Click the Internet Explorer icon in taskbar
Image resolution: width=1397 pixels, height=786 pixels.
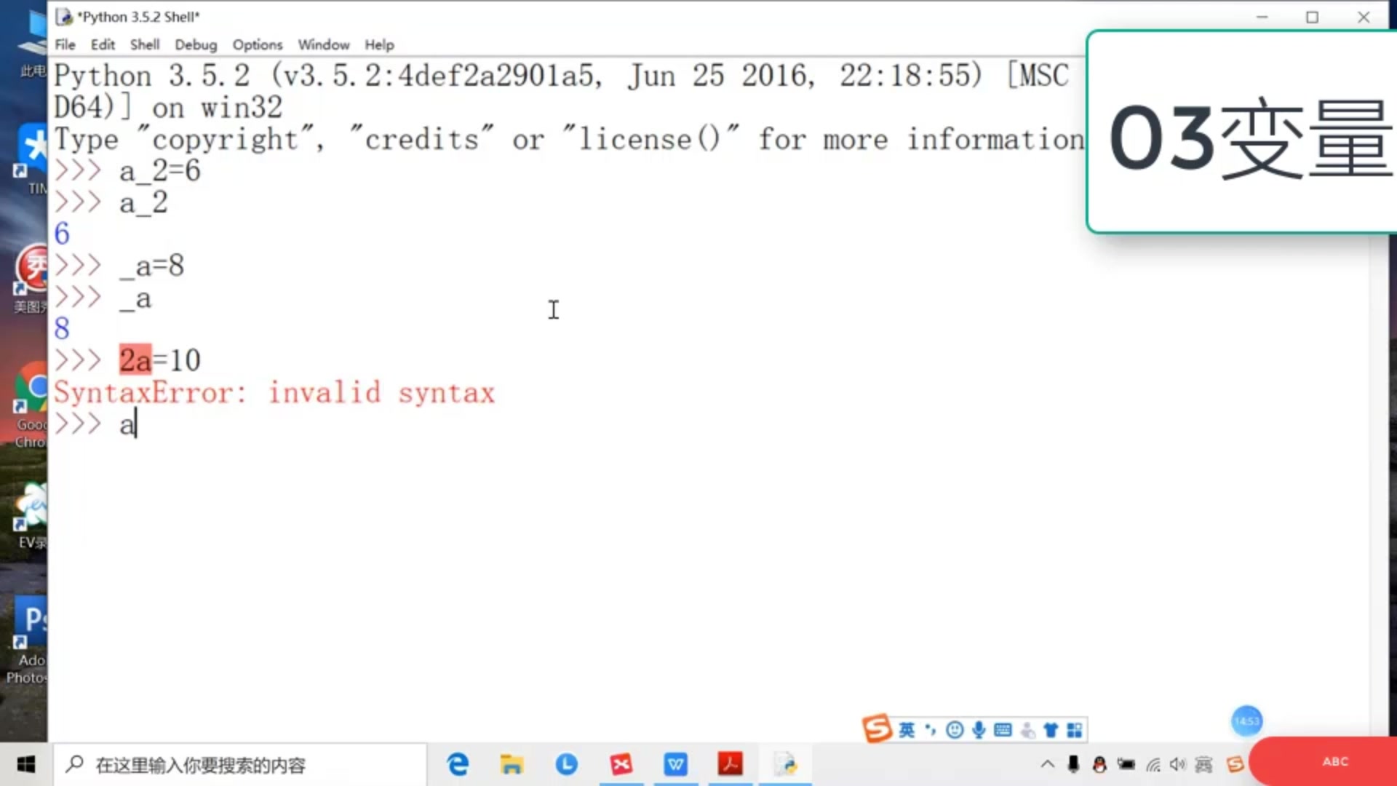point(457,764)
